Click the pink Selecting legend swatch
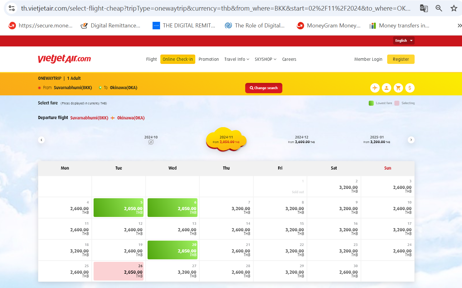Screen dimensions: 462x288 click(397, 103)
